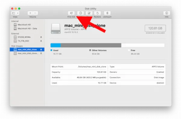
Task: Click the Disk Images section header
Action: tap(17, 46)
